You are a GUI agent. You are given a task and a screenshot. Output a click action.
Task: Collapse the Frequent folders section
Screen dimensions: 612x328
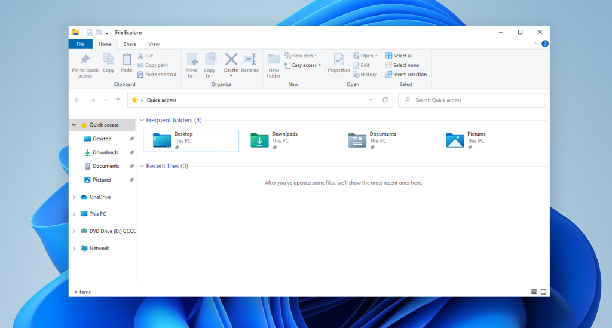point(142,120)
